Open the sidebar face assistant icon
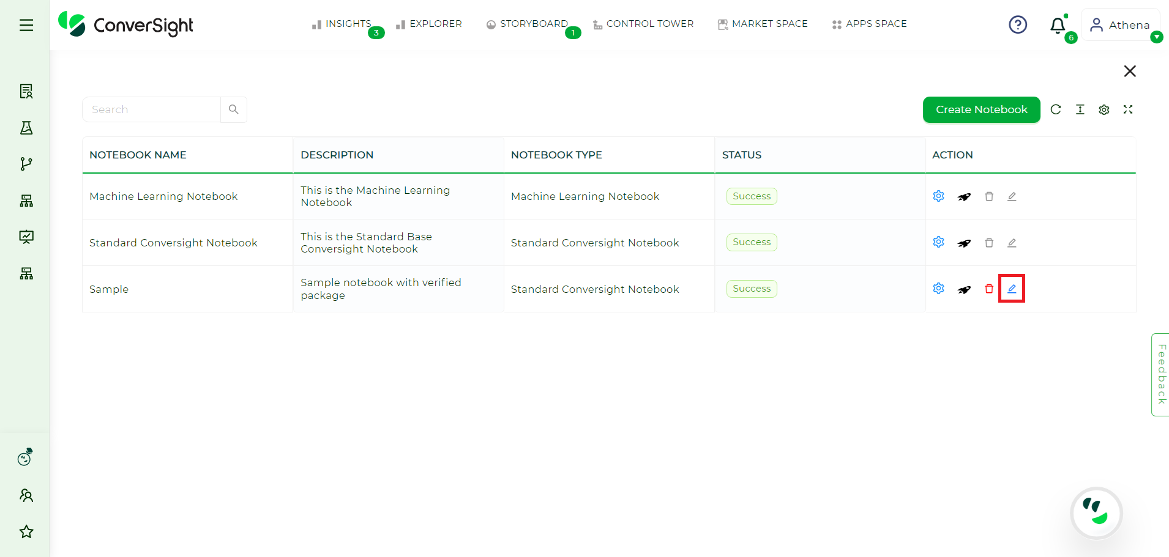Viewport: 1169px width, 557px height. (x=25, y=457)
